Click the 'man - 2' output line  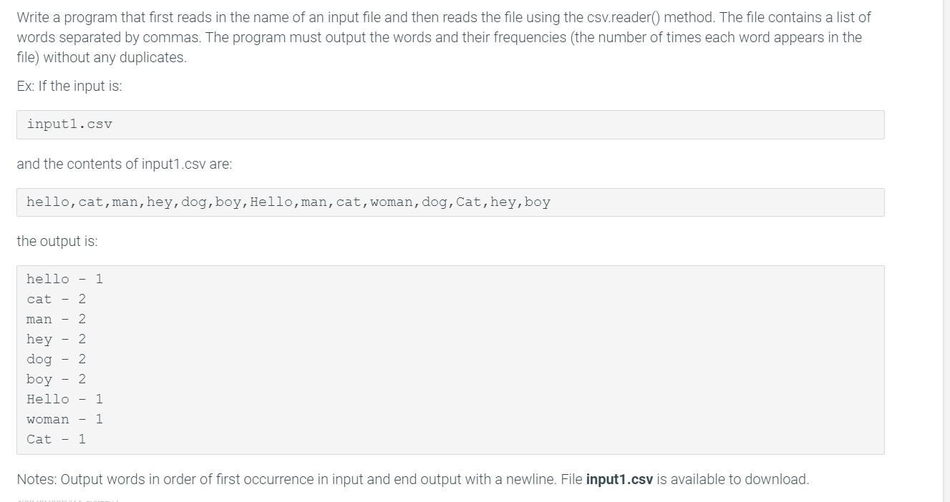tap(56, 319)
